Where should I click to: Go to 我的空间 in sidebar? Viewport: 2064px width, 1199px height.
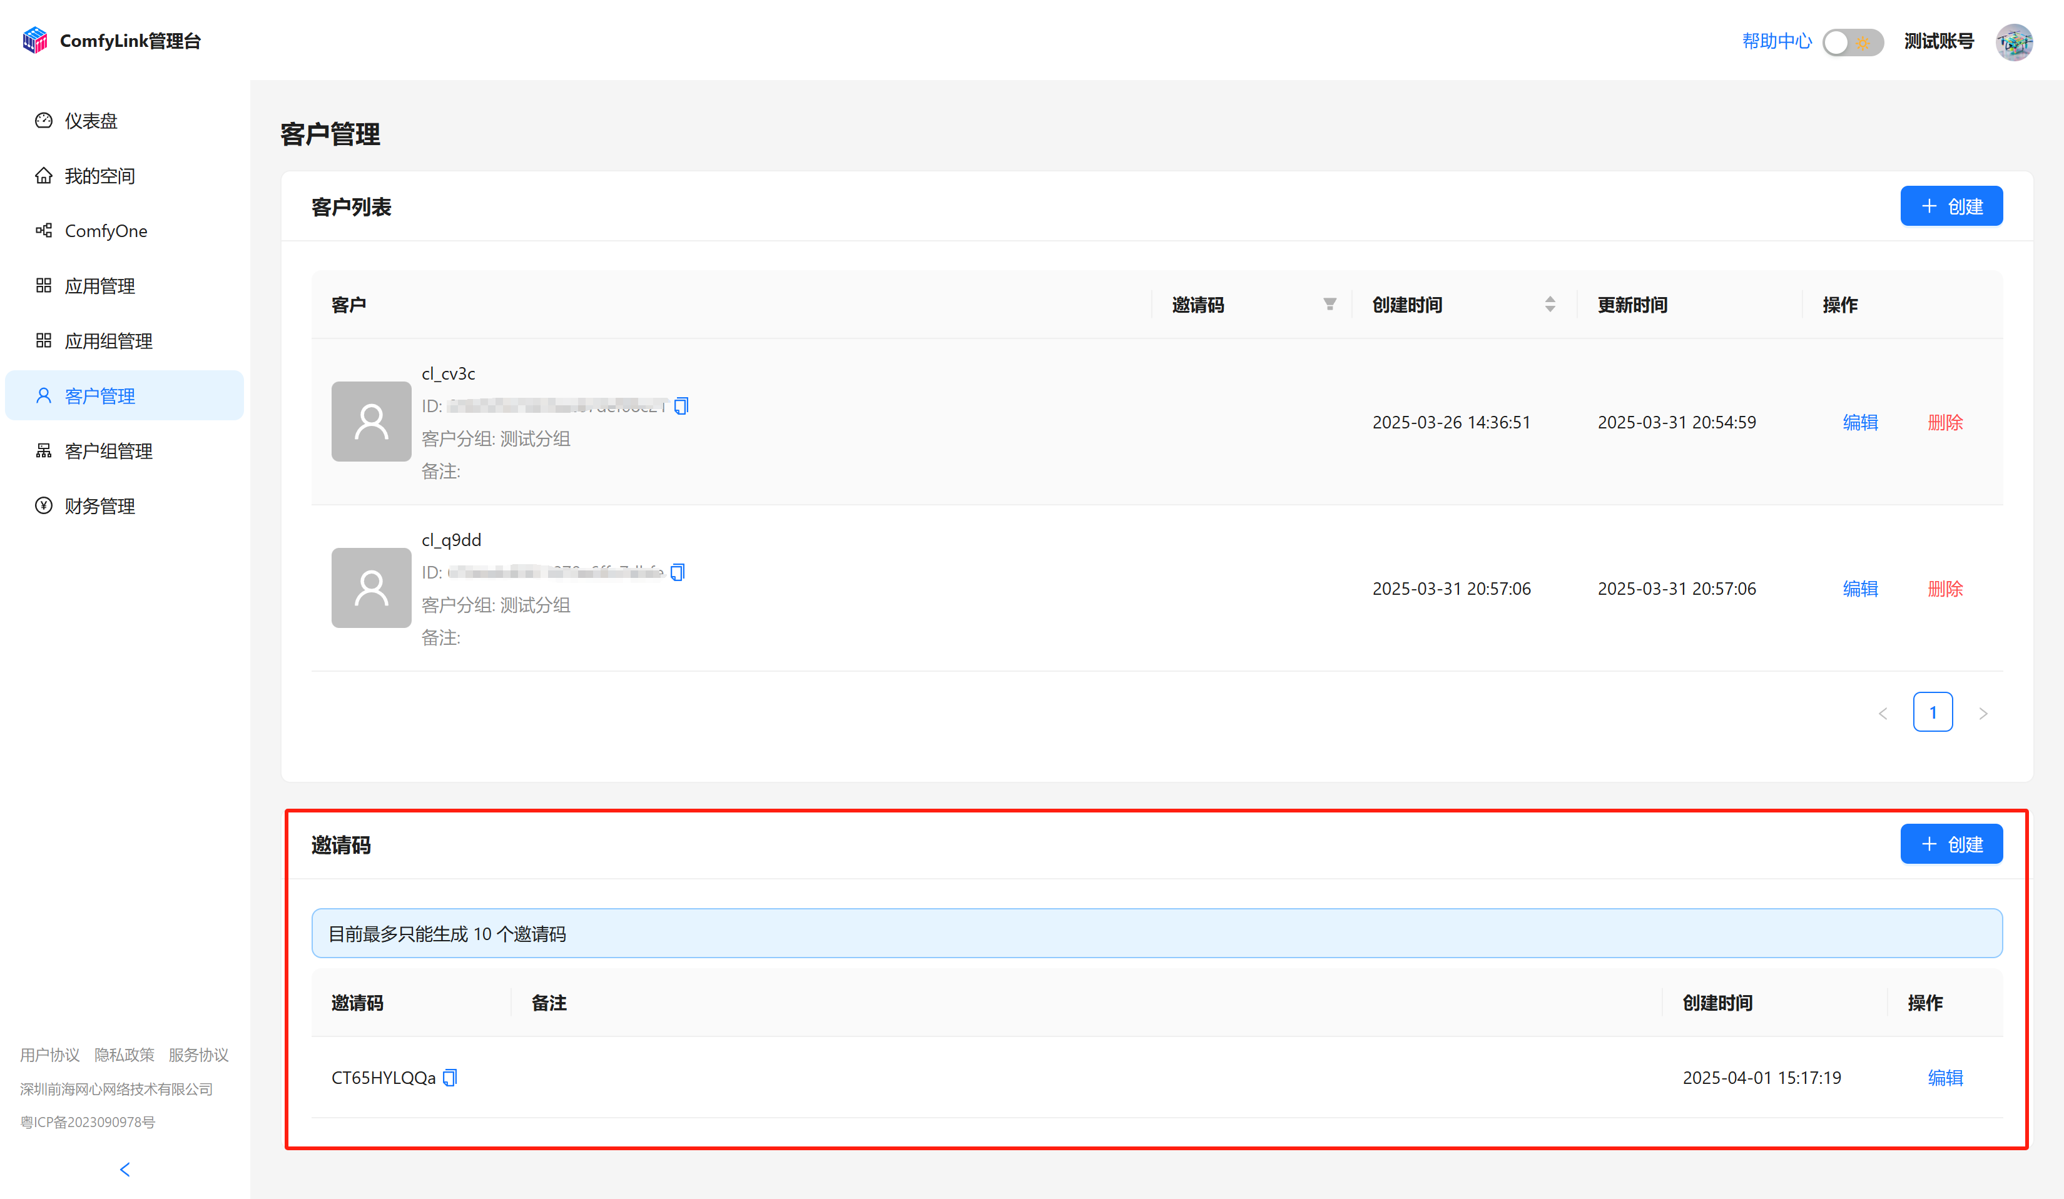pyautogui.click(x=125, y=175)
